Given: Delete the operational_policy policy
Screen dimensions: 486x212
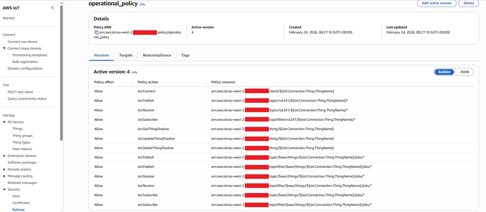Looking at the screenshot, I should pyautogui.click(x=468, y=3).
